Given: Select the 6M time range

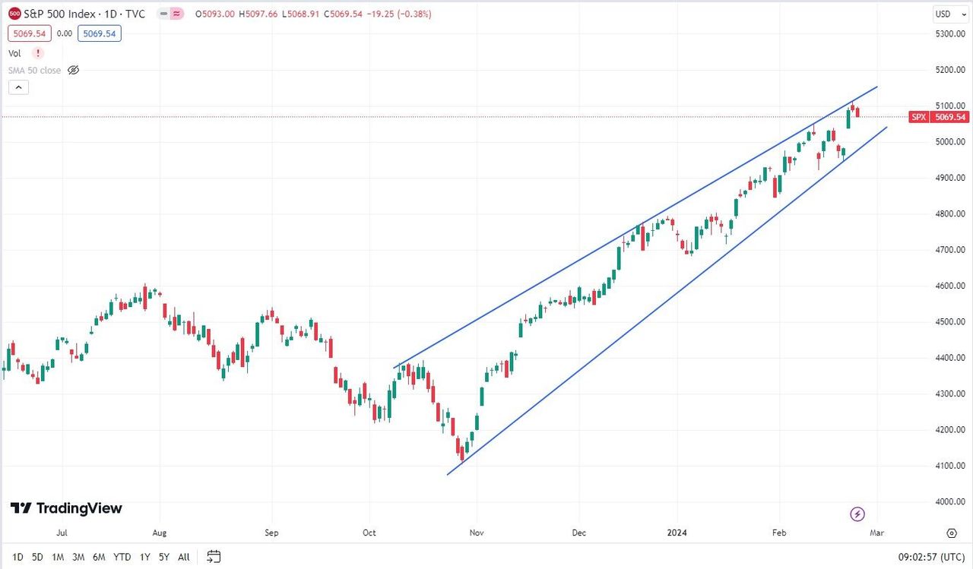Looking at the screenshot, I should 99,557.
